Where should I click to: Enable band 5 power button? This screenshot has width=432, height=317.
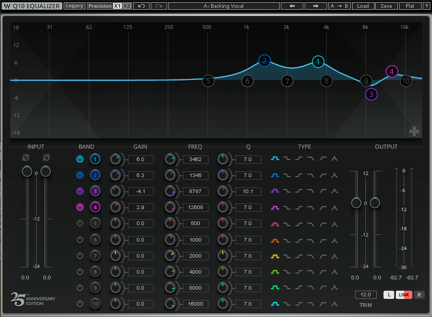click(x=80, y=223)
